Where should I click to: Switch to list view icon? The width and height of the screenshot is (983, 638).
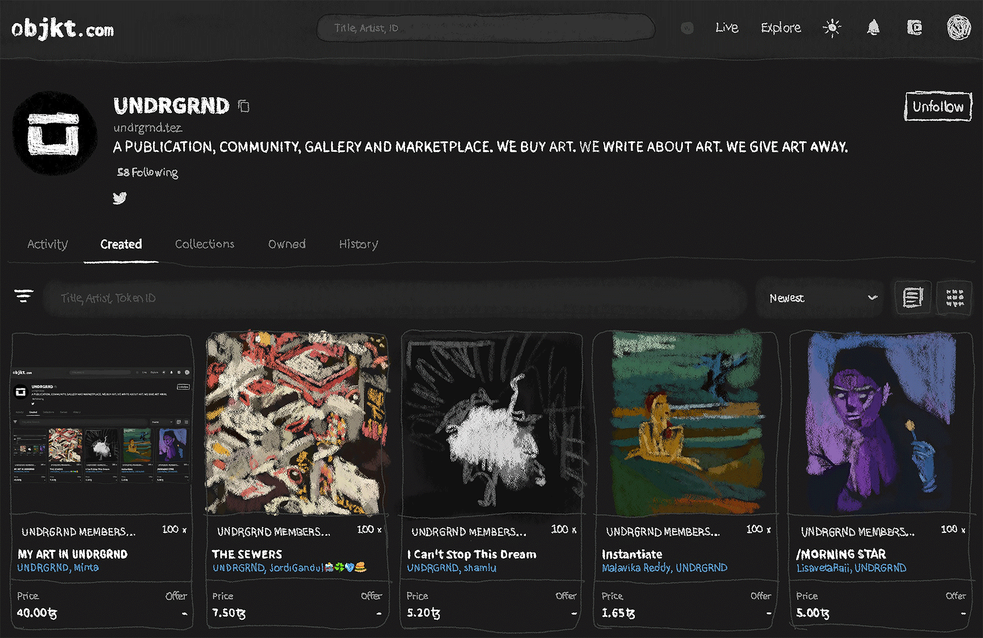point(913,297)
